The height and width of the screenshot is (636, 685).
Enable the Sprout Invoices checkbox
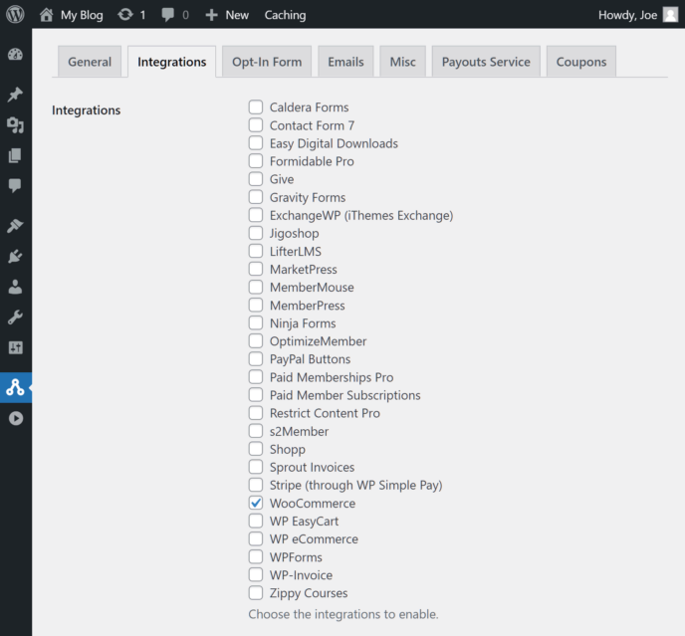coord(256,467)
